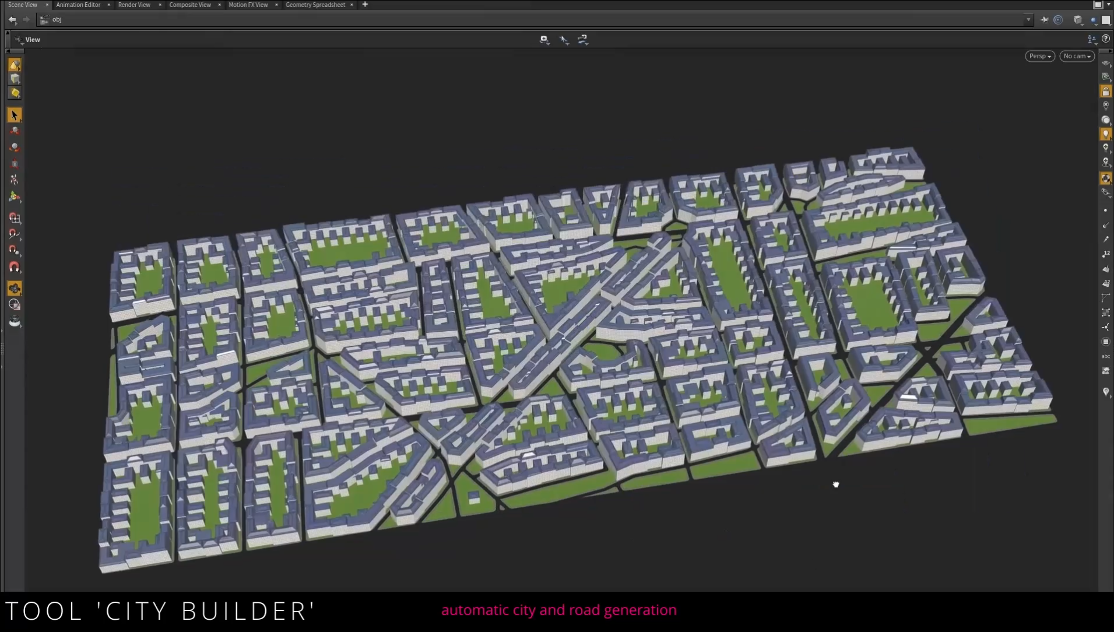Click the geometry select mode cube icon
The image size is (1114, 632).
15,79
